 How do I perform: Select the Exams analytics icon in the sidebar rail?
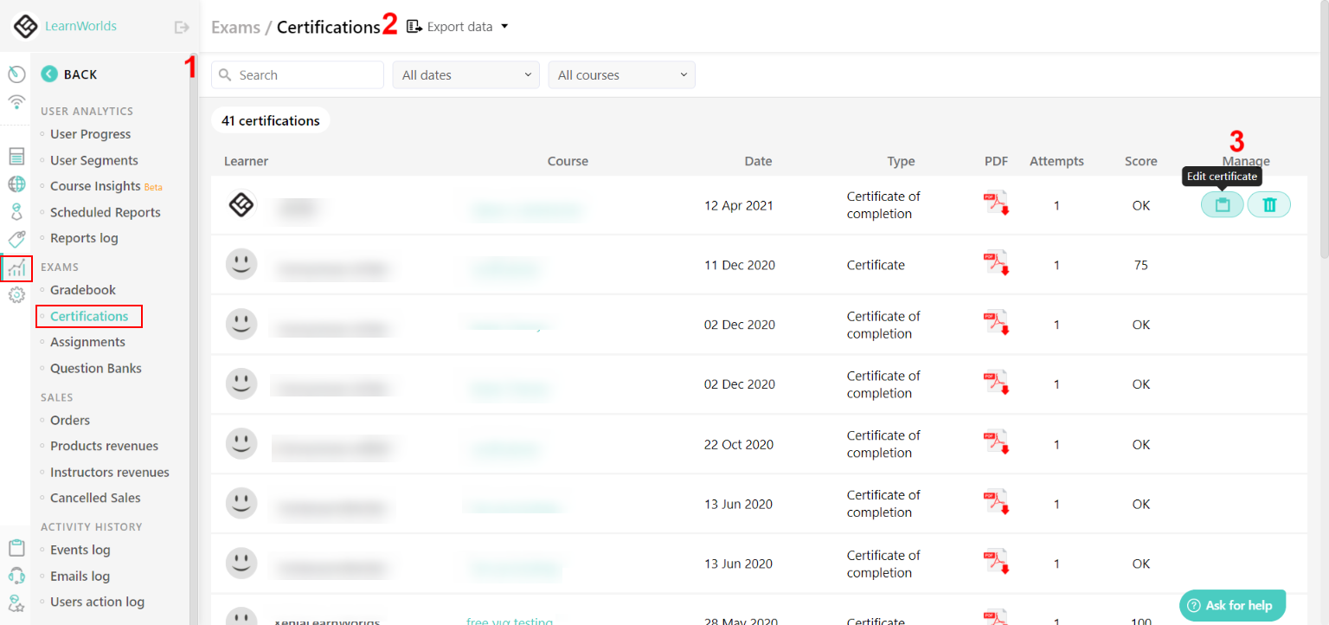16,268
